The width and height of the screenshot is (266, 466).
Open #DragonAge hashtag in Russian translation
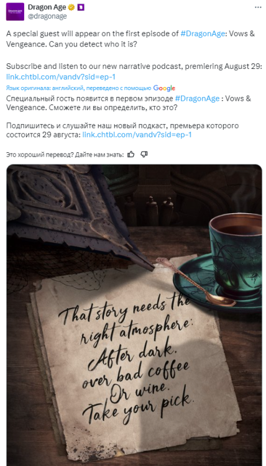198,99
